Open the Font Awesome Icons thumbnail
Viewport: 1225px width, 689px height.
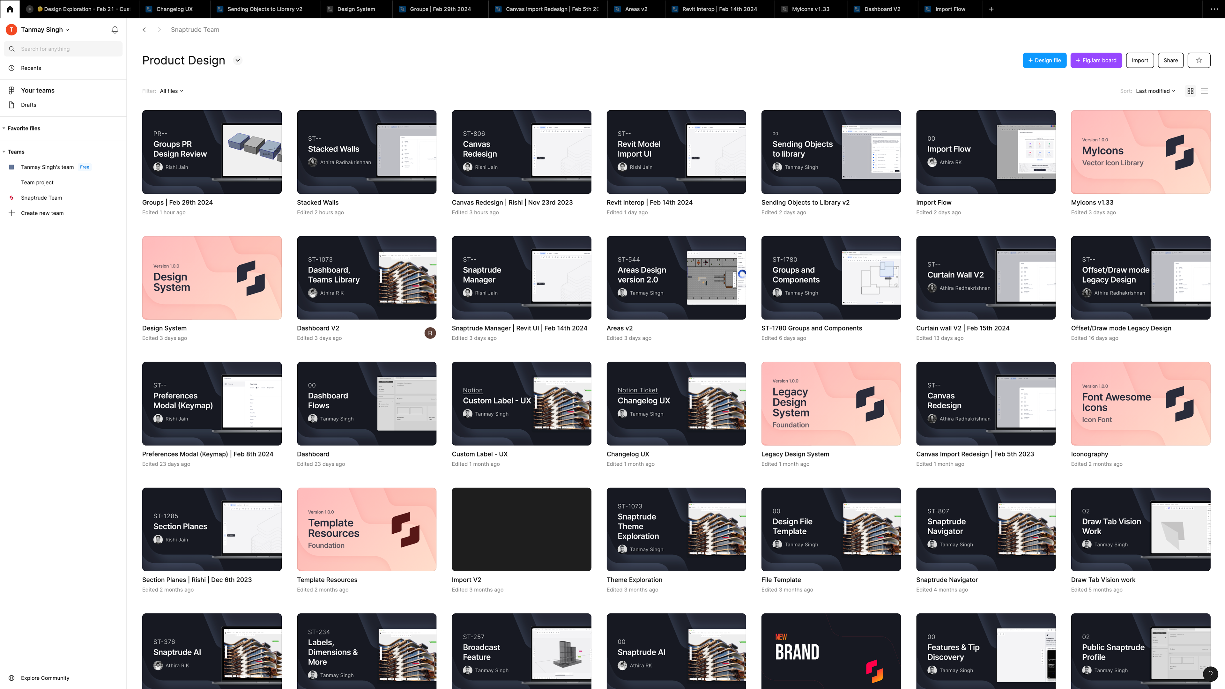coord(1140,404)
